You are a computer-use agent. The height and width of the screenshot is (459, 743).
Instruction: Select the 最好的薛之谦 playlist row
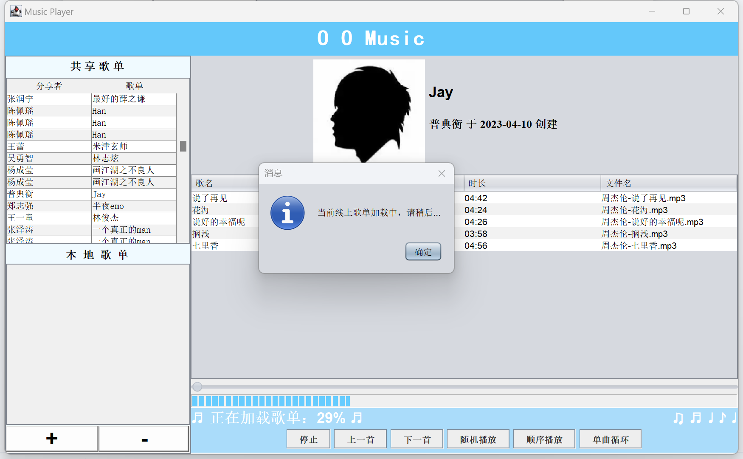(119, 99)
